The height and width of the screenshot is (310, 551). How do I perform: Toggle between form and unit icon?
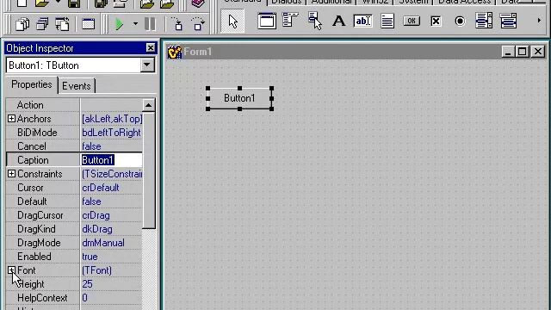[63, 24]
